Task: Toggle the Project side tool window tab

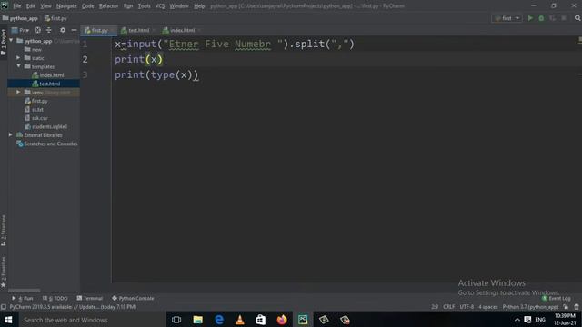Action: coord(4,42)
